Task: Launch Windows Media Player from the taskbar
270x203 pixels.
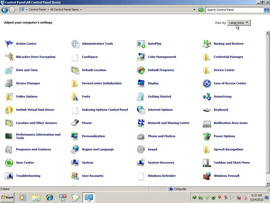Action: tap(22, 197)
